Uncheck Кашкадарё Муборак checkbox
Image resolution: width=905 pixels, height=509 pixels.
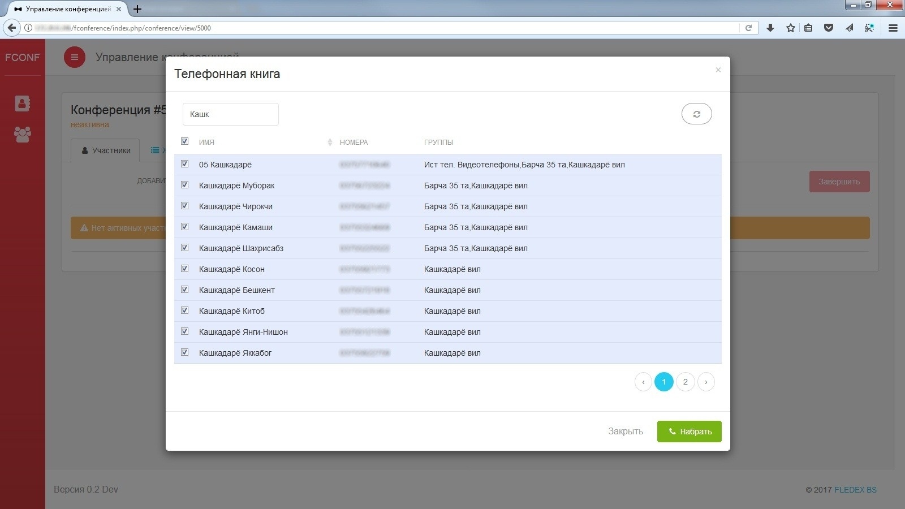pos(184,185)
